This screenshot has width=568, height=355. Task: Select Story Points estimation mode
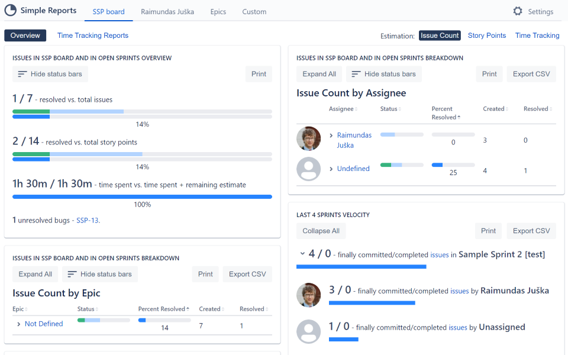(486, 35)
